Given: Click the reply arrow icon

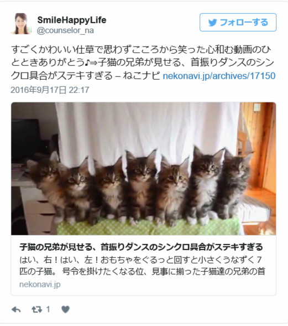Looking at the screenshot, I should (x=16, y=310).
